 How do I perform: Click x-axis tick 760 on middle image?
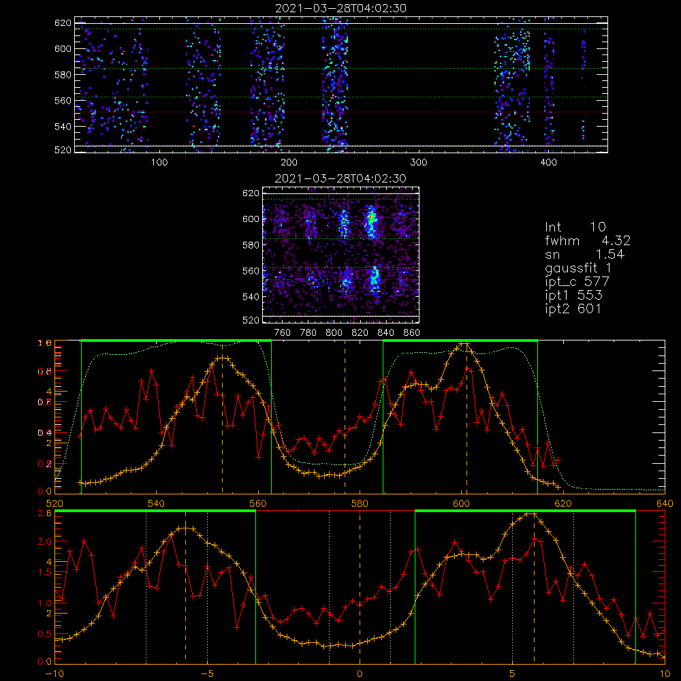283,333
